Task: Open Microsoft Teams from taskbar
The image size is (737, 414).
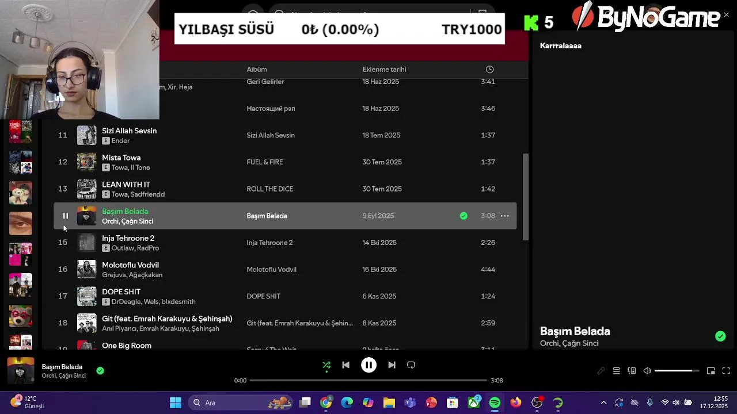Action: 410,402
